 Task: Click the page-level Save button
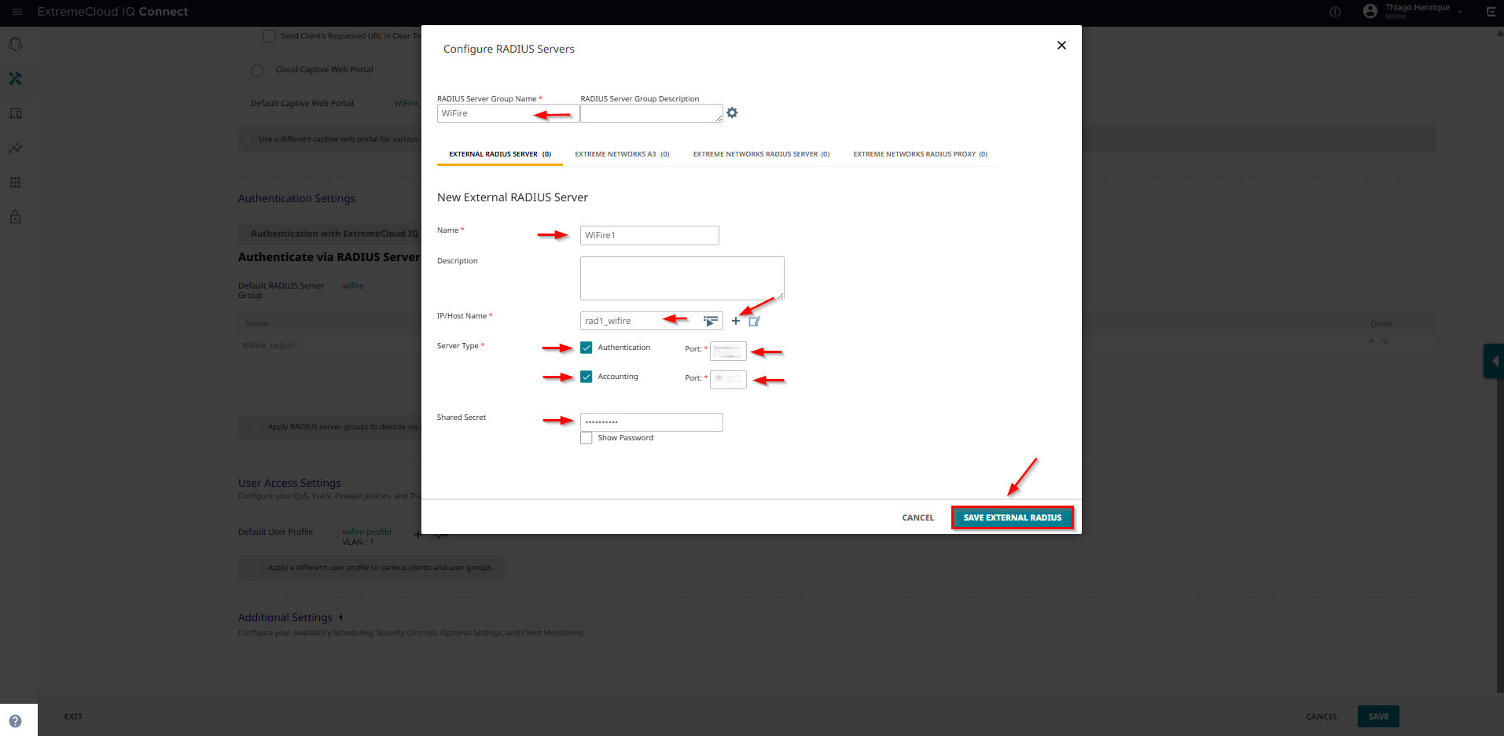pyautogui.click(x=1378, y=716)
